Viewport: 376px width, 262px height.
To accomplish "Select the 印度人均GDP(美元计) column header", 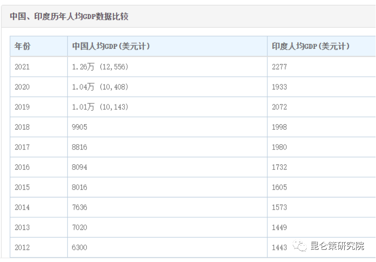I will [310, 47].
